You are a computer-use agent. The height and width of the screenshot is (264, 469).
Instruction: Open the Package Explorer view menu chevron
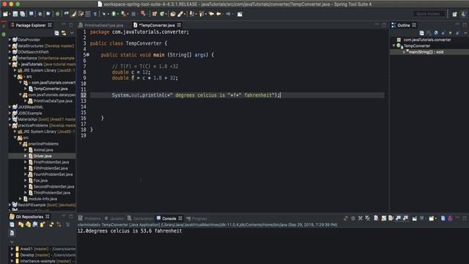pyautogui.click(x=72, y=33)
